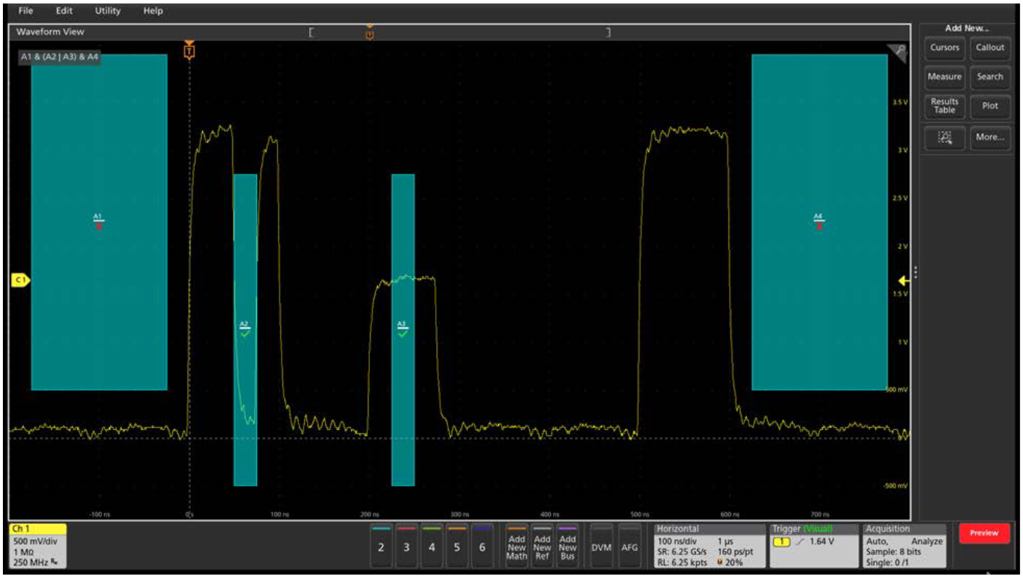The image size is (1023, 576).
Task: Open the More... options in Add New
Action: click(989, 137)
